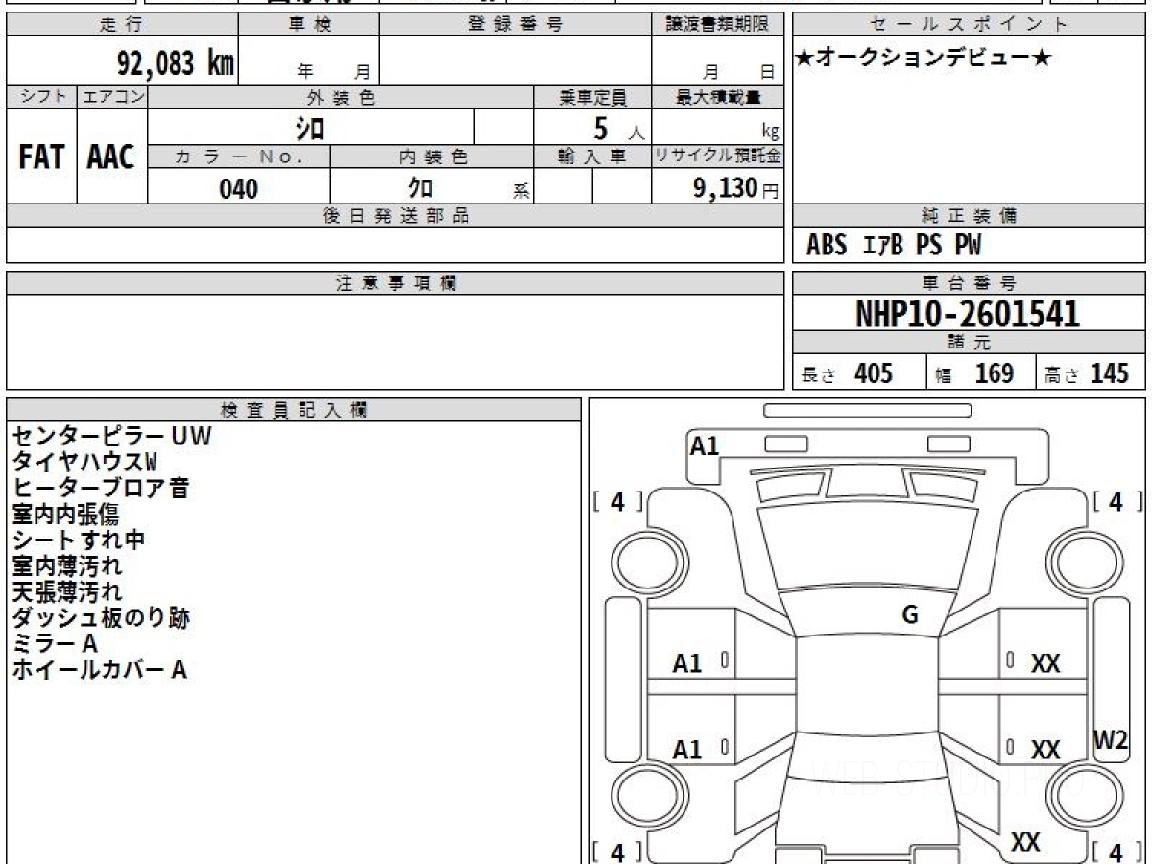Click the 内装色 header
Screen dimensions: 1152x864
point(432,157)
